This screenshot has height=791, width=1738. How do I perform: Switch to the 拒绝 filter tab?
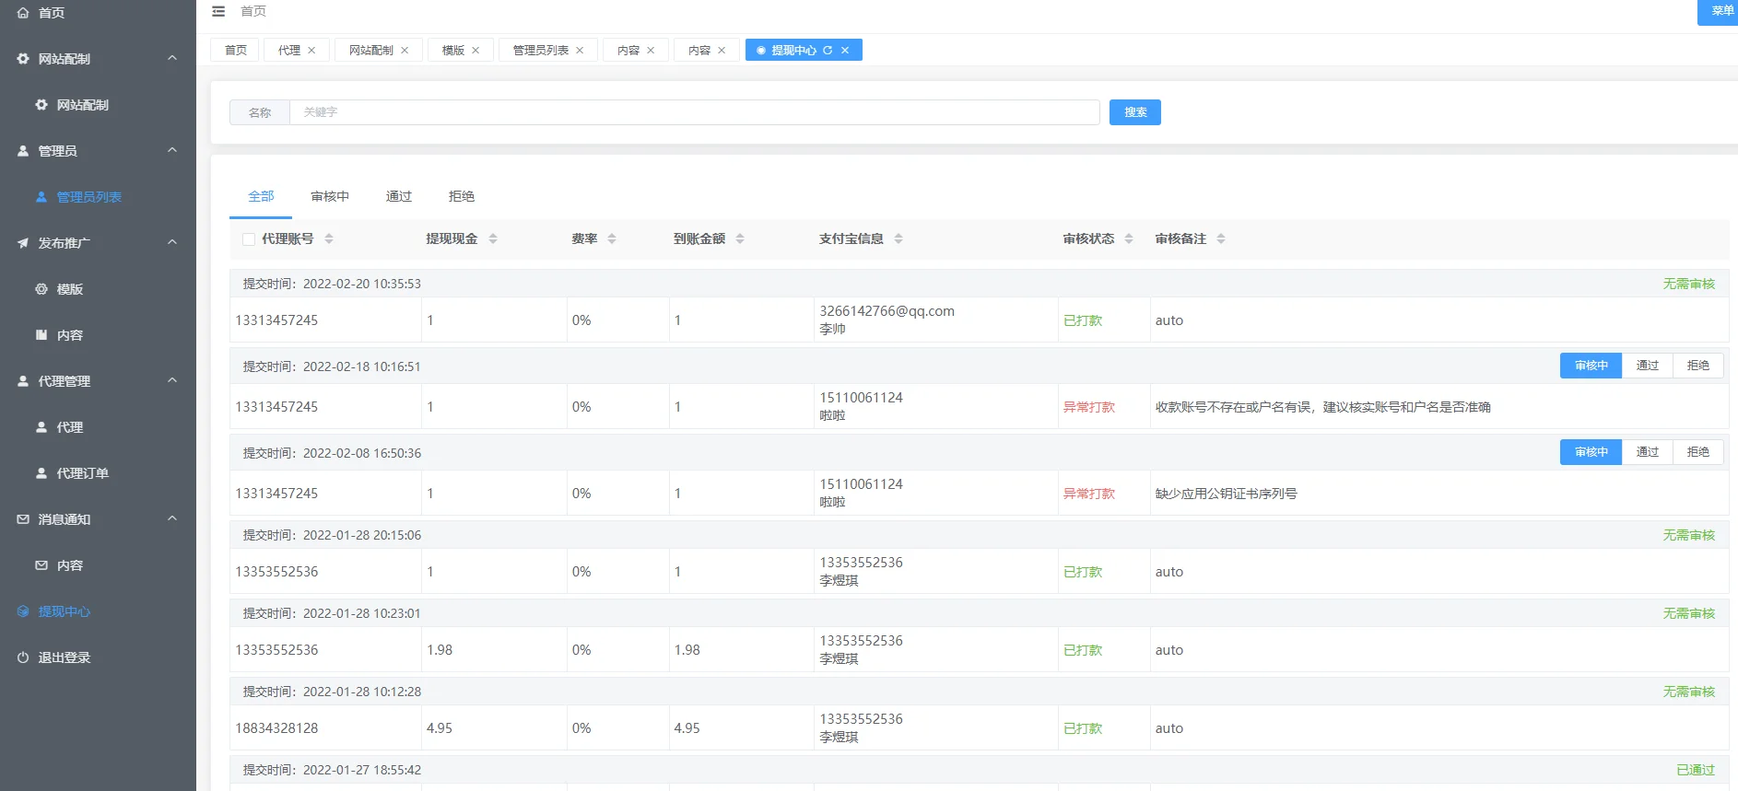click(x=461, y=196)
